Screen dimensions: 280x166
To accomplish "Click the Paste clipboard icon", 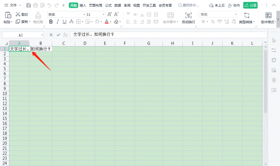I will click(8, 15).
